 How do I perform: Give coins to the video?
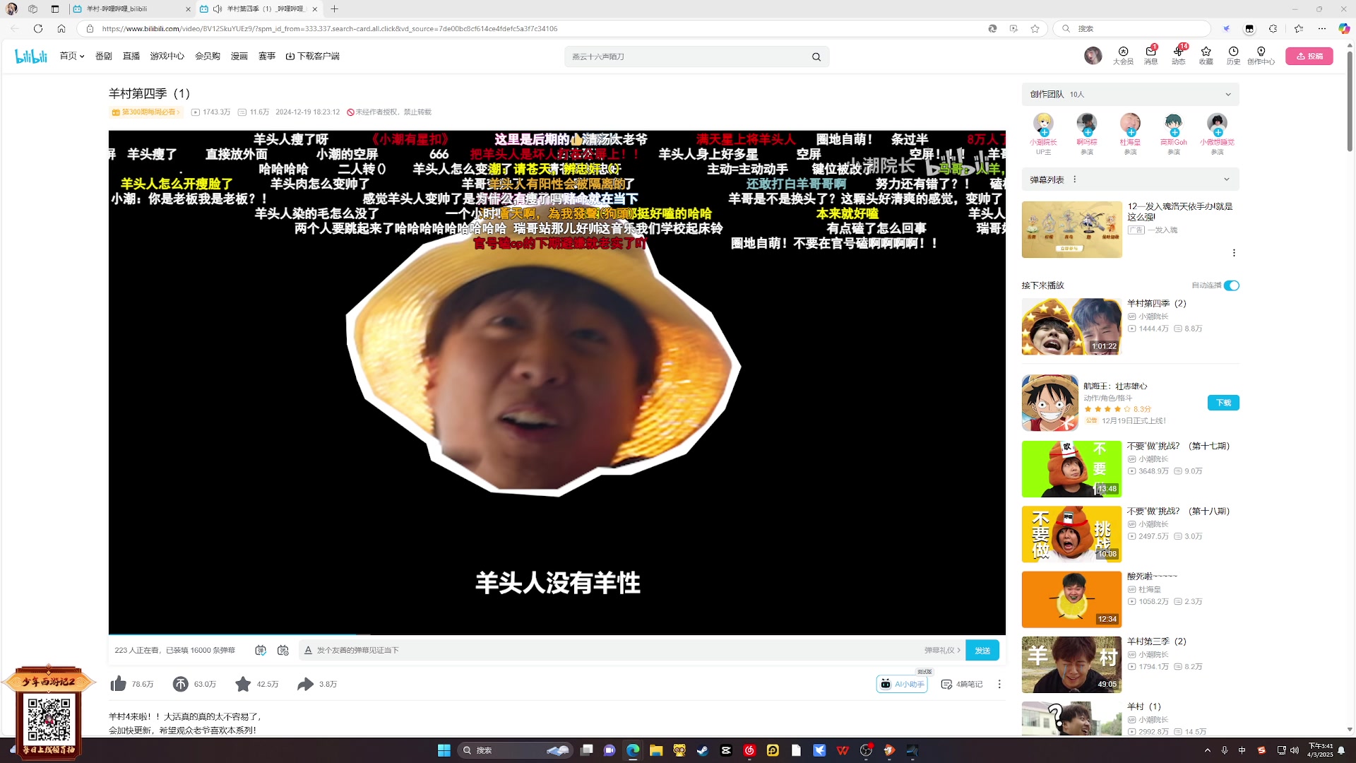[181, 684]
